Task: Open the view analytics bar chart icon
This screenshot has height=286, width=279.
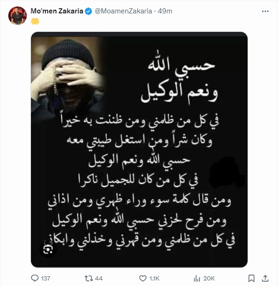Action: tap(197, 278)
